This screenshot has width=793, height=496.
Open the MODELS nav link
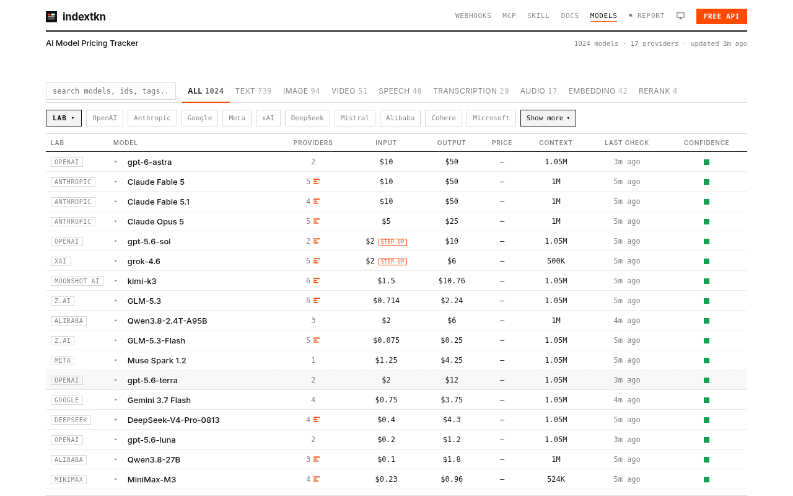pos(603,16)
